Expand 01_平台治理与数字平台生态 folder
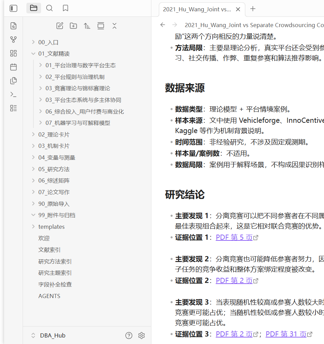Viewport: 324px width, 344px height. point(40,65)
